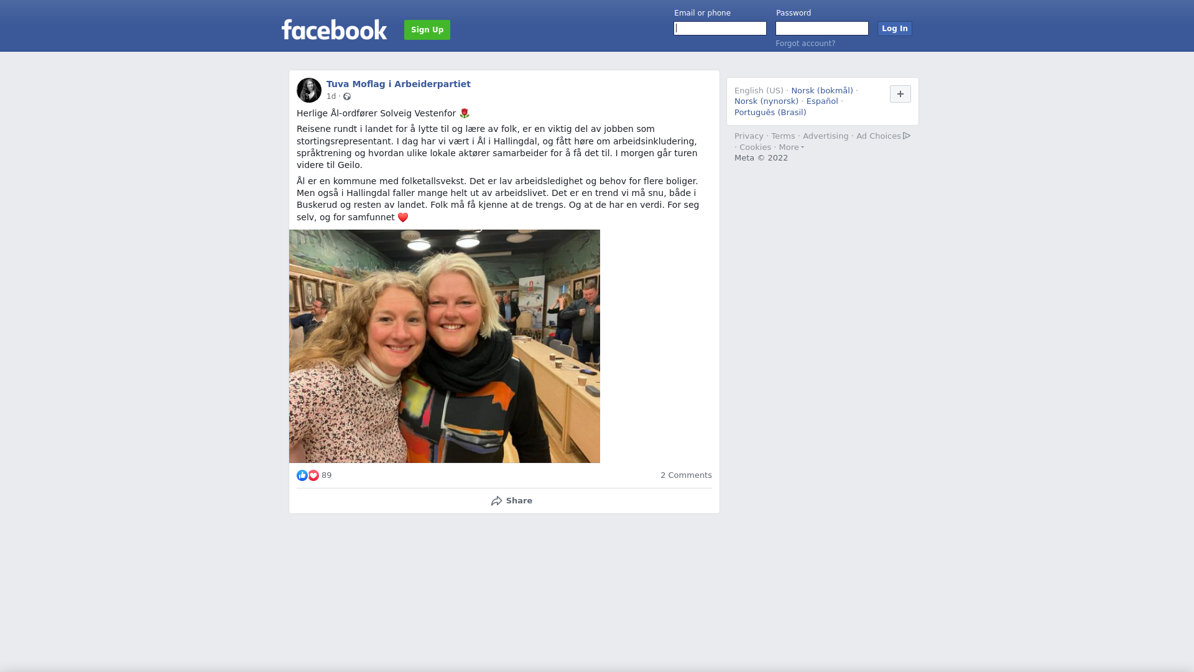Image resolution: width=1194 pixels, height=672 pixels.
Task: Switch language to Norsk (bokmål)
Action: (x=822, y=91)
